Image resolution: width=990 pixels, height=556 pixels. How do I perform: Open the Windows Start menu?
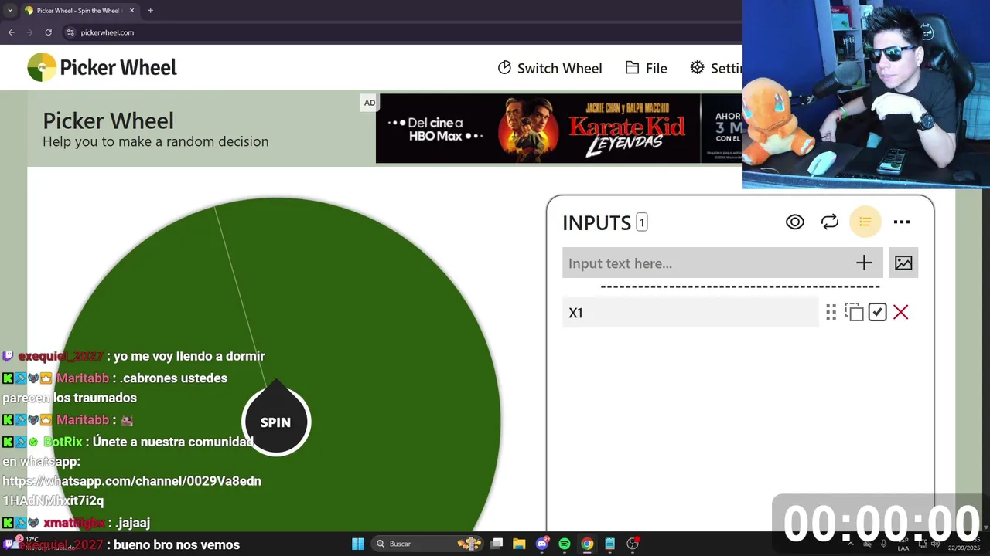click(358, 544)
